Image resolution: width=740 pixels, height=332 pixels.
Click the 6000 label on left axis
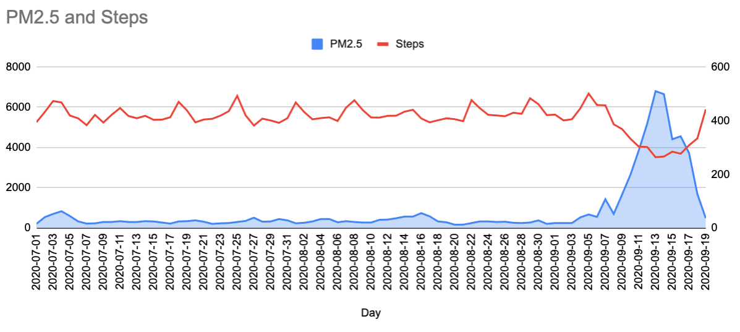pyautogui.click(x=17, y=107)
